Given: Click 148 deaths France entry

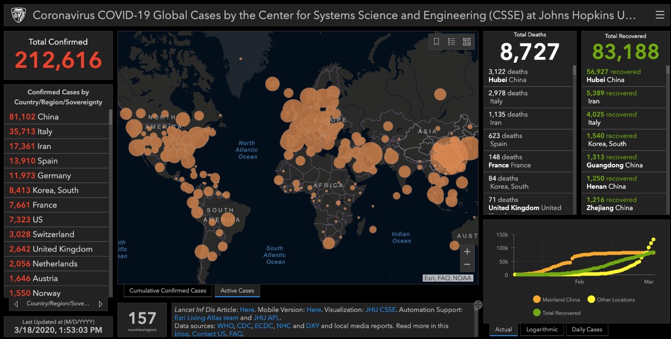Looking at the screenshot, I should point(529,161).
